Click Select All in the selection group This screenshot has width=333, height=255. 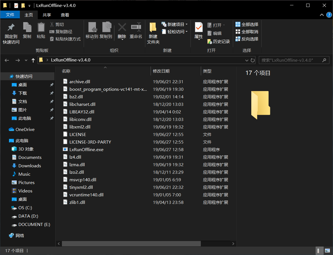point(247,24)
